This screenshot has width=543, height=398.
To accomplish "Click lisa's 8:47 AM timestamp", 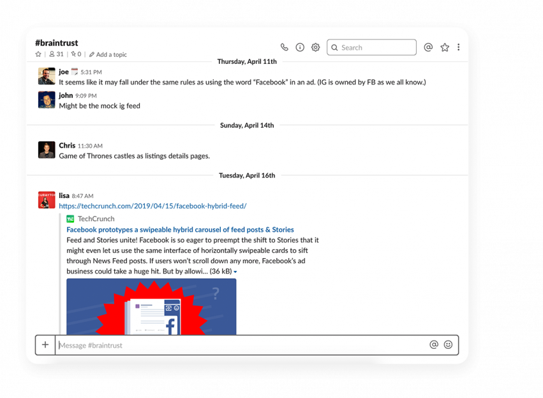I will tap(82, 196).
